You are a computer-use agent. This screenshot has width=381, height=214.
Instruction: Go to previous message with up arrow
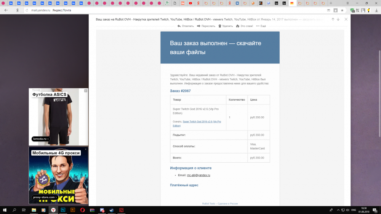pos(333,19)
